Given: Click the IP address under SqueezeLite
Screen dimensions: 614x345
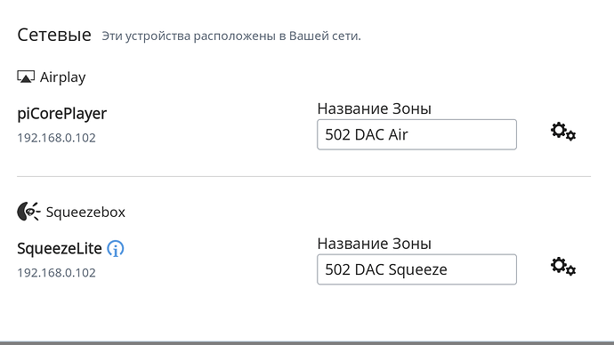Looking at the screenshot, I should tap(56, 273).
